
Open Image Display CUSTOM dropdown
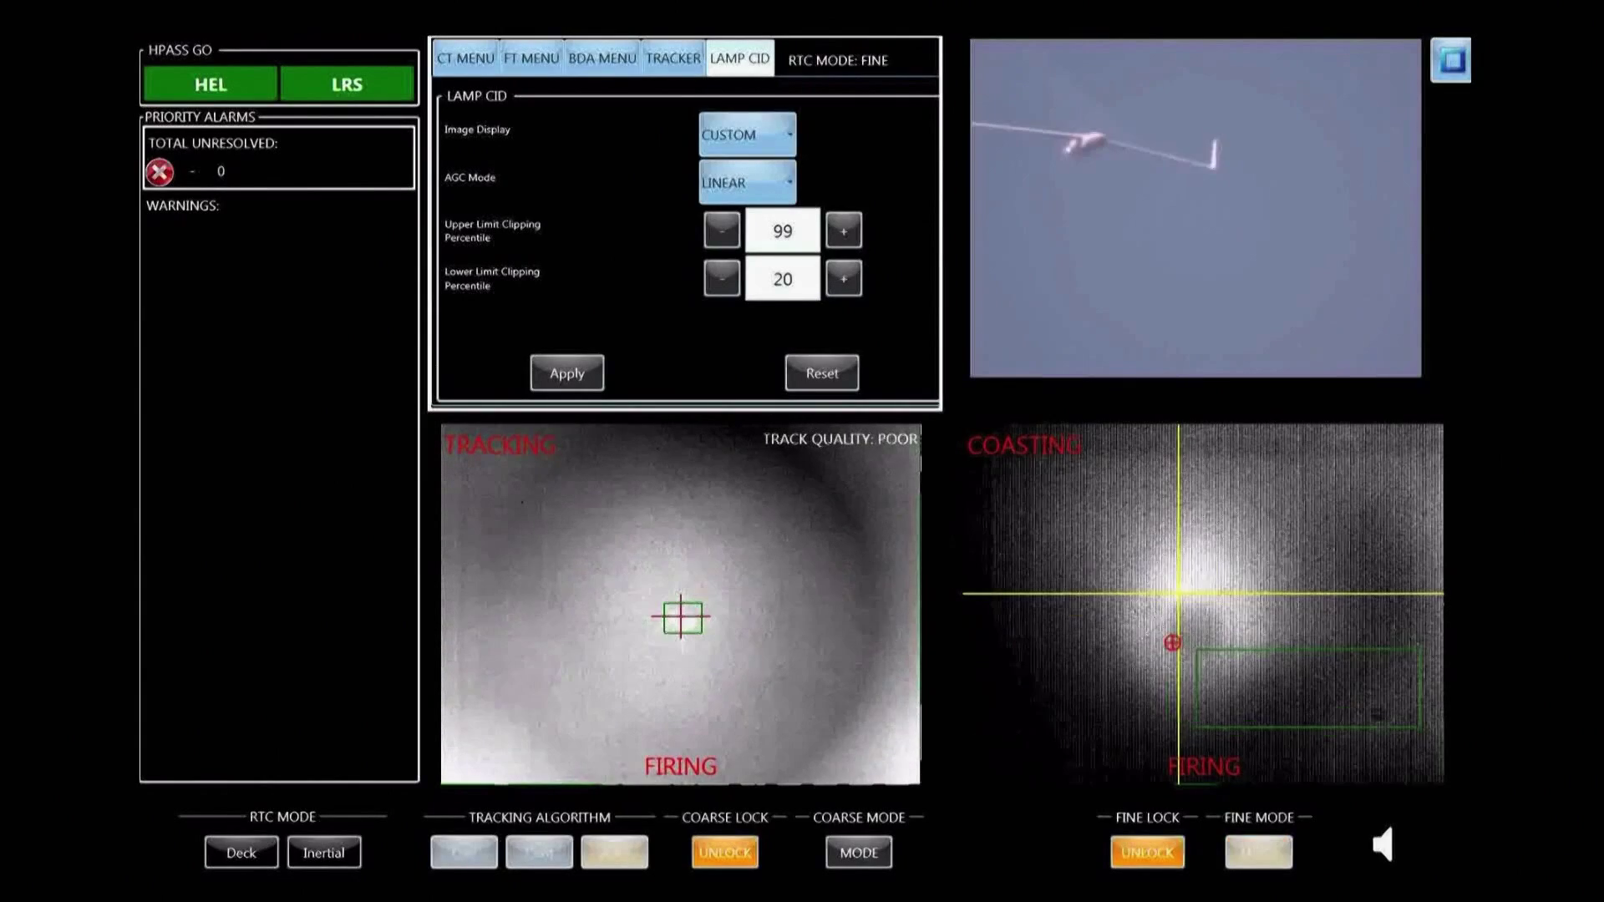(x=747, y=134)
